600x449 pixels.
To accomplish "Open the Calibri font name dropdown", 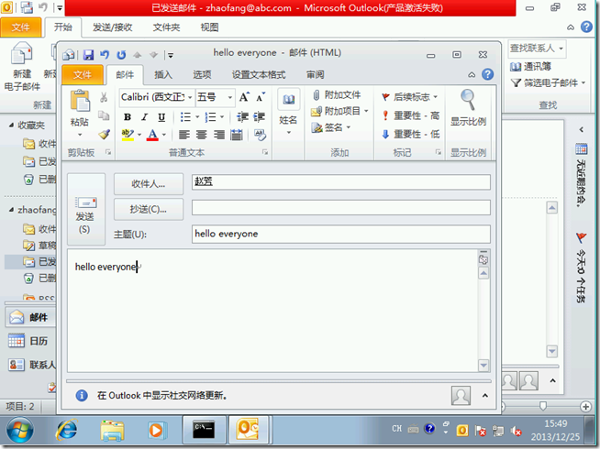I will click(190, 97).
